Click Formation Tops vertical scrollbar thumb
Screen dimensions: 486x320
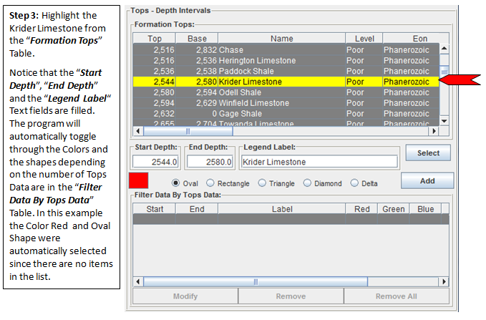click(444, 71)
